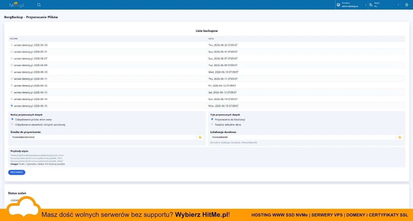Click date Wed, 2026-06-10 07:09:07
Screen dimensions: 413x221
[x=223, y=72]
